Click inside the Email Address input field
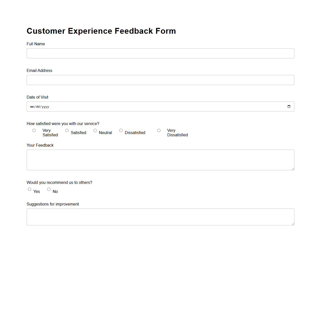The width and height of the screenshot is (321, 327). click(x=160, y=80)
